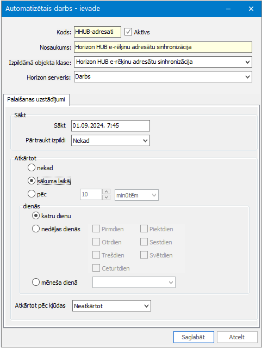Check the Otrdien checkbox
262x348 pixels.
96,242
